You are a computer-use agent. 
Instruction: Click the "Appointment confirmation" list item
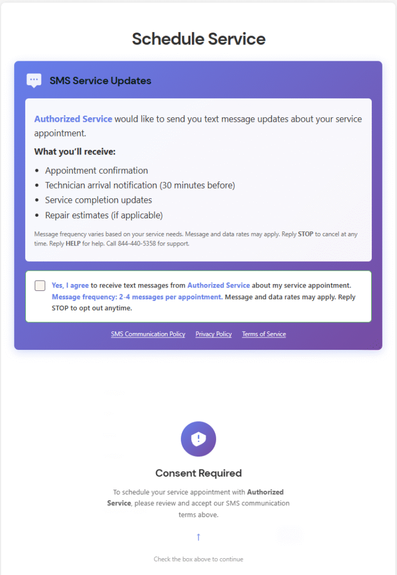click(x=97, y=170)
